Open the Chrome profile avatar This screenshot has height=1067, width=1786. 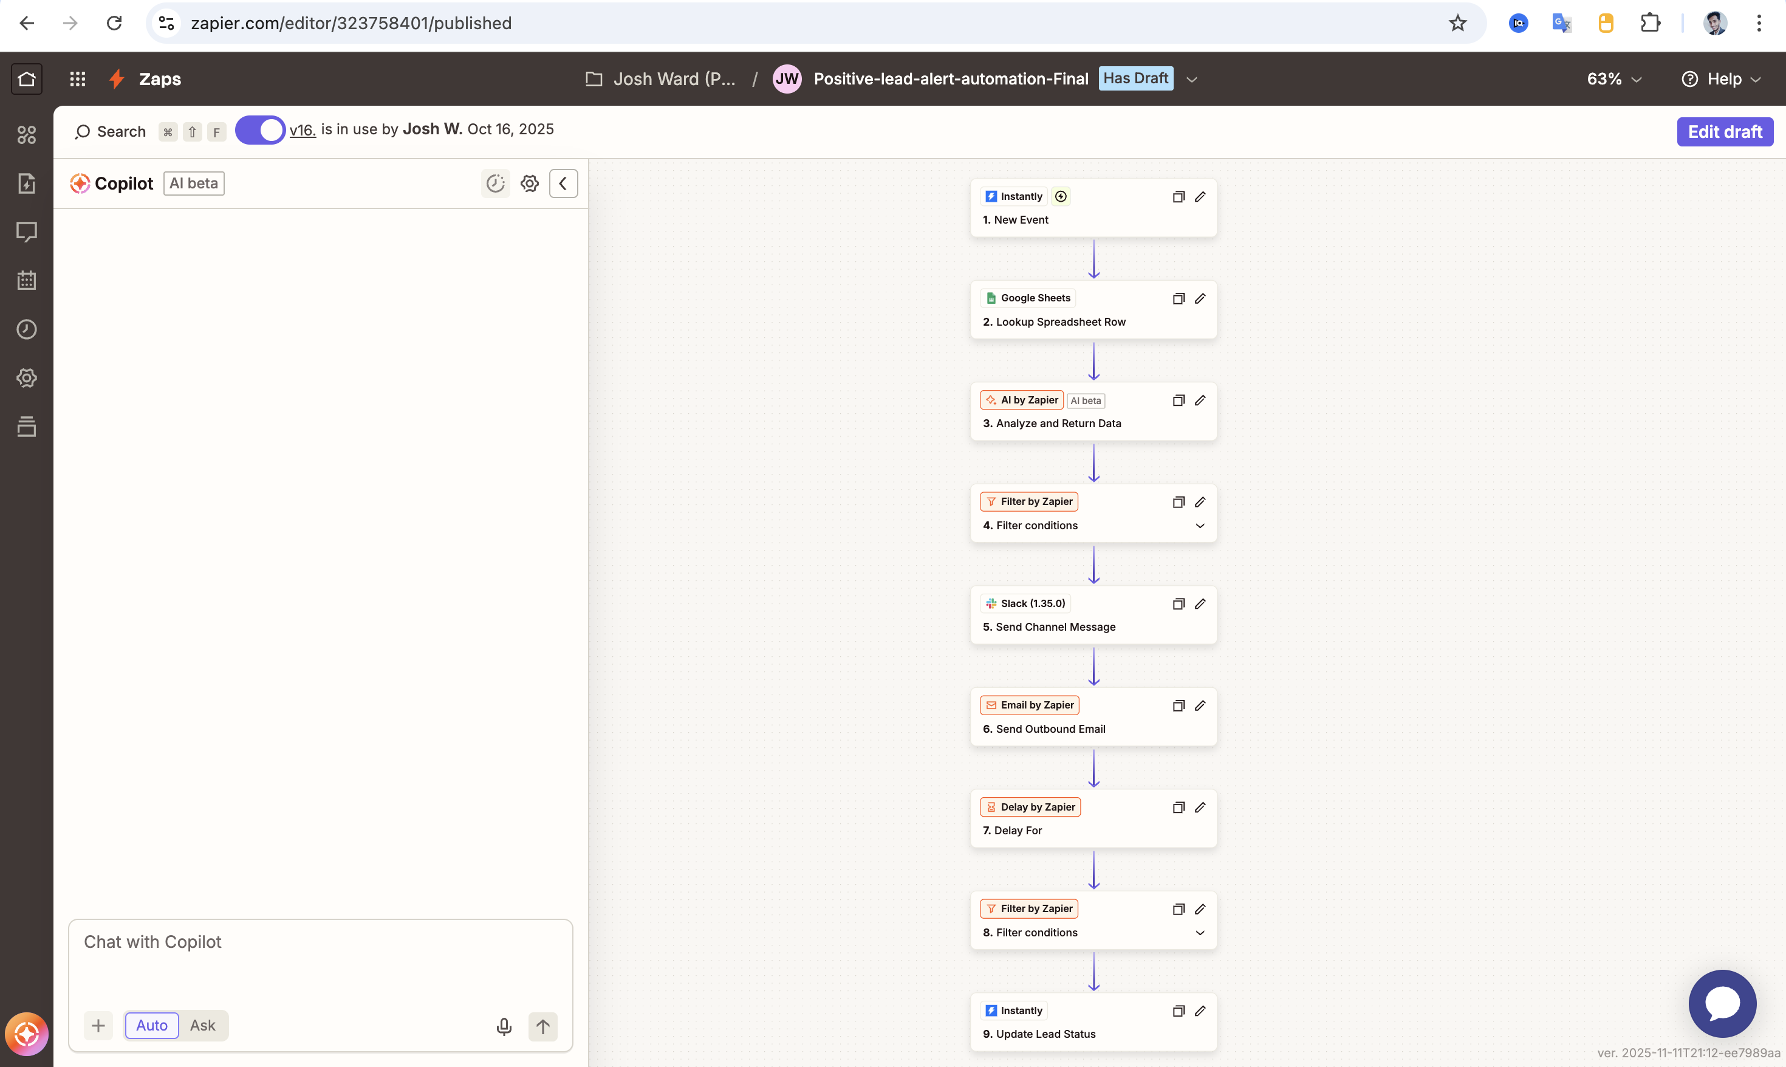click(1716, 23)
